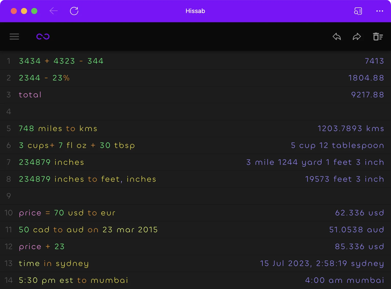391x289 pixels.
Task: Undo the last edit
Action: pyautogui.click(x=337, y=37)
